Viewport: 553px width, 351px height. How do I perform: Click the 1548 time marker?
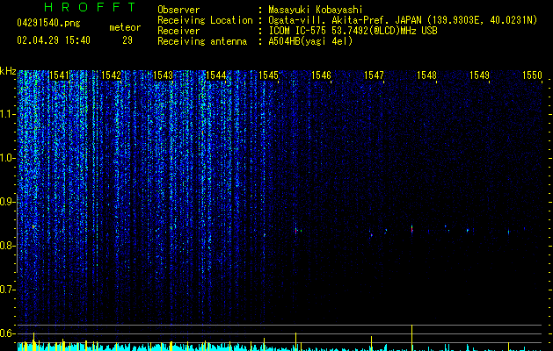(x=426, y=75)
